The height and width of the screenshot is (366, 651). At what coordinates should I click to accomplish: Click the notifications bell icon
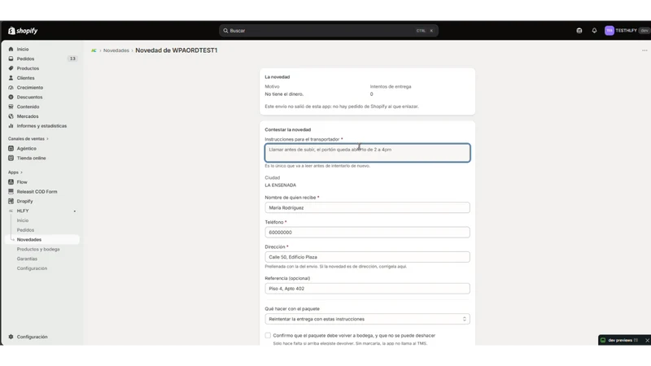[594, 31]
